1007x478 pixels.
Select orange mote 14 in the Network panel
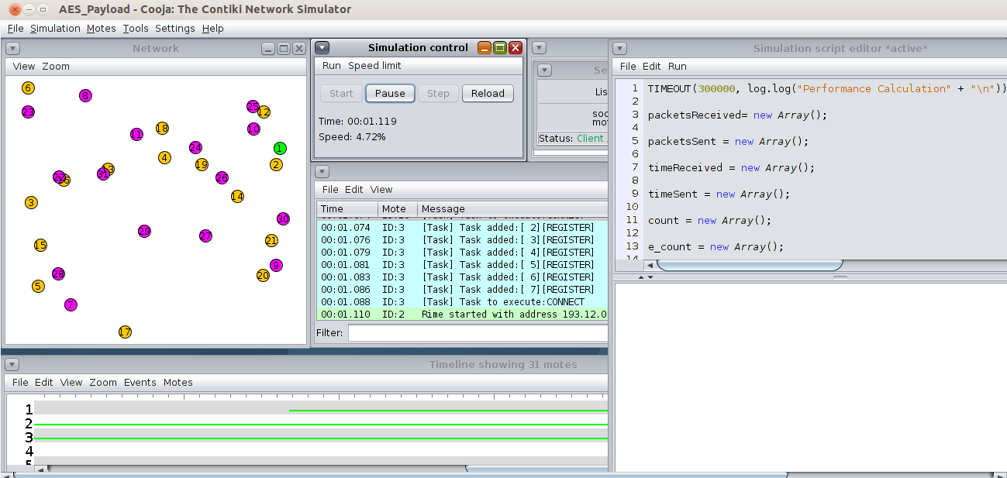coord(237,196)
